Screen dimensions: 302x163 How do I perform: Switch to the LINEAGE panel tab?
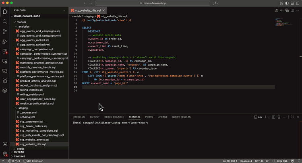click(x=163, y=117)
